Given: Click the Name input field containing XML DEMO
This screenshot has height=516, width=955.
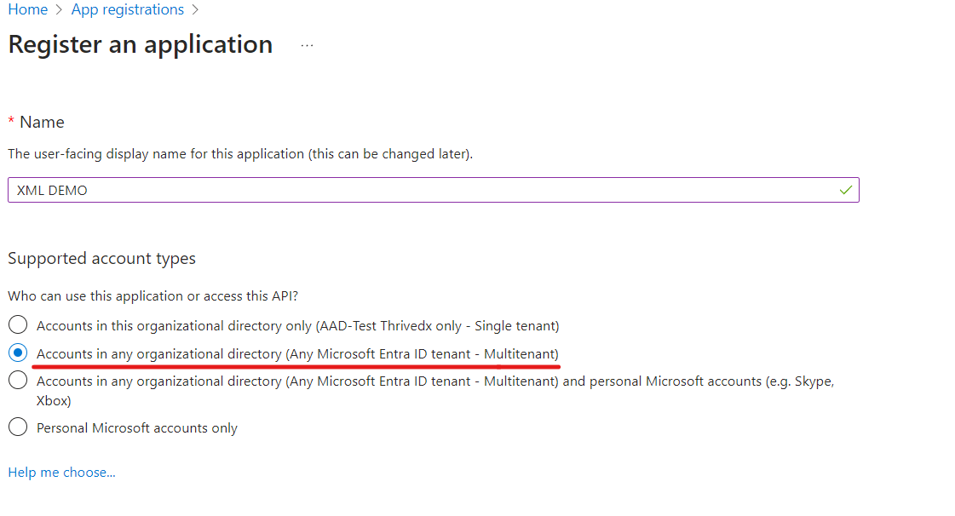Looking at the screenshot, I should pos(433,190).
